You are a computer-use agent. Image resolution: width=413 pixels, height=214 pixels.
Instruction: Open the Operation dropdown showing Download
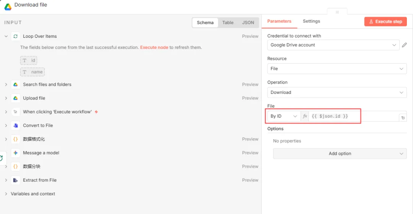337,92
